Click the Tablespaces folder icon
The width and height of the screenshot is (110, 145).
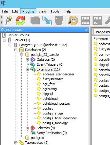(21, 143)
